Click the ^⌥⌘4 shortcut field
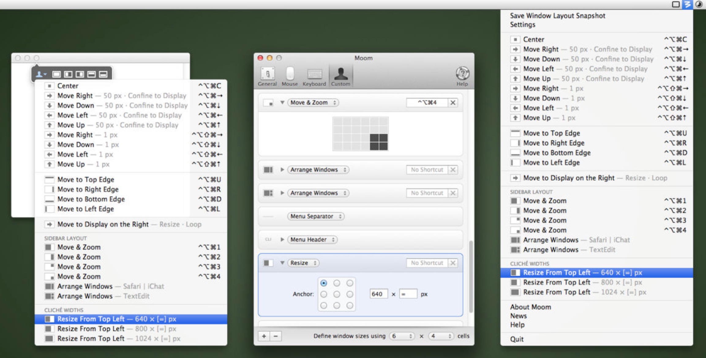Screen dimensions: 706x358 427,103
